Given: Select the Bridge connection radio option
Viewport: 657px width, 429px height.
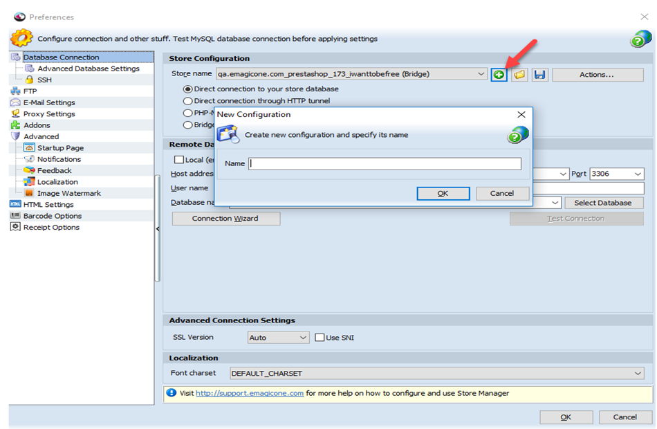Looking at the screenshot, I should tap(187, 125).
